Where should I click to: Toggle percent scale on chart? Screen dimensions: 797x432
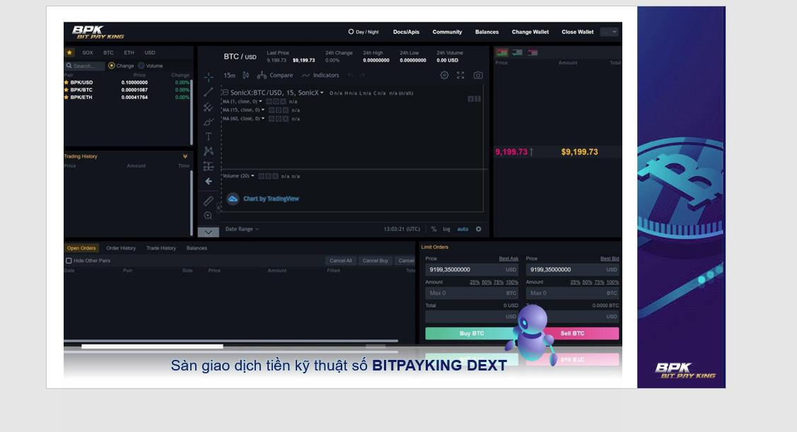(x=434, y=229)
